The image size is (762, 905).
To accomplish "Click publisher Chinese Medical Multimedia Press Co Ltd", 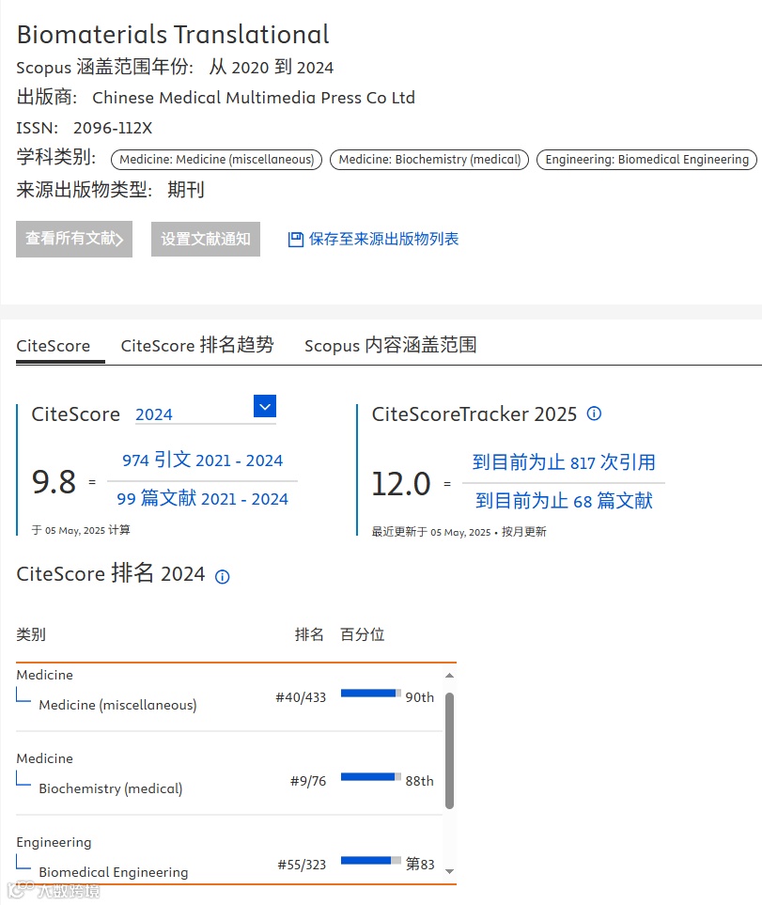I will pos(254,98).
